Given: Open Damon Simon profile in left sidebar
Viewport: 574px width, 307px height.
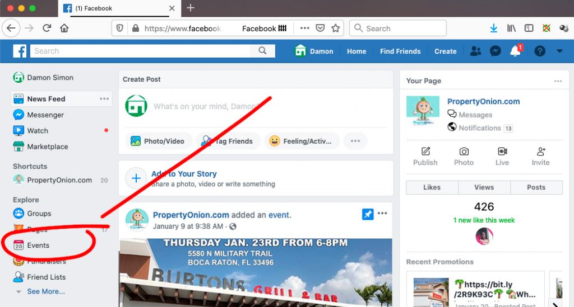Looking at the screenshot, I should click(43, 77).
